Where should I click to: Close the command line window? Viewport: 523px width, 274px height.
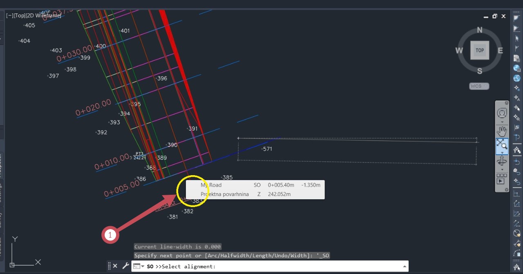click(x=115, y=266)
